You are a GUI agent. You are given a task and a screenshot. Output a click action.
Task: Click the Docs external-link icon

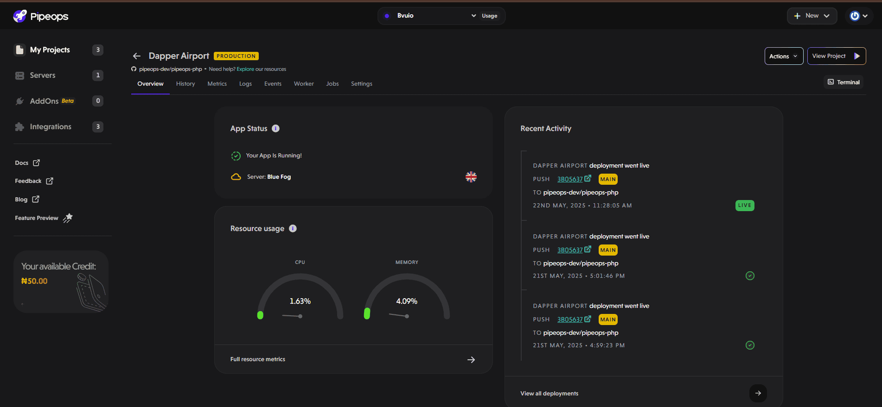[37, 163]
